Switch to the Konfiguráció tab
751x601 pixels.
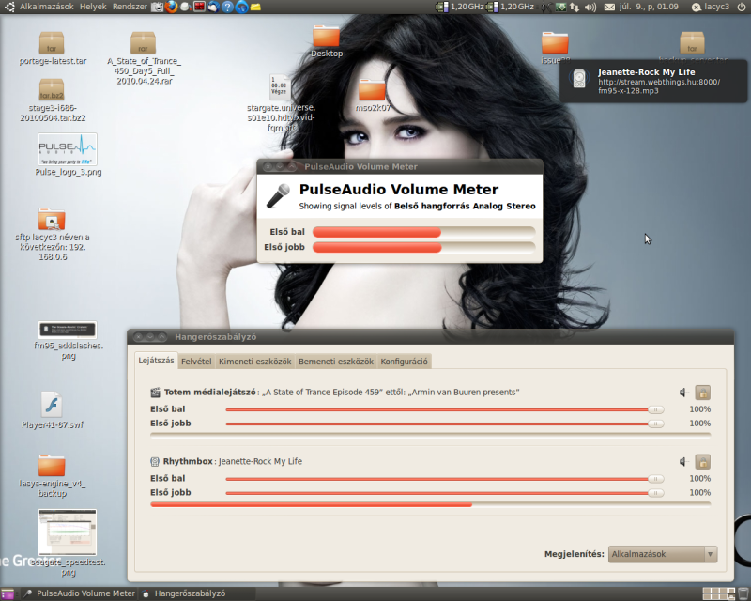click(x=405, y=362)
